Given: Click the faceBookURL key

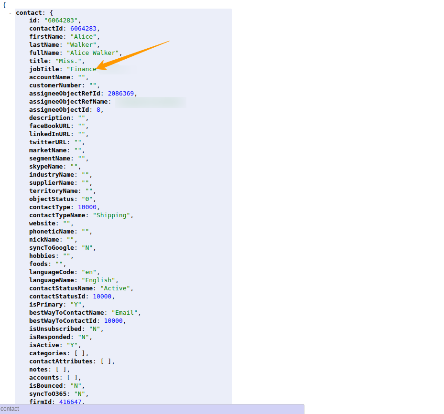Looking at the screenshot, I should tap(50, 126).
